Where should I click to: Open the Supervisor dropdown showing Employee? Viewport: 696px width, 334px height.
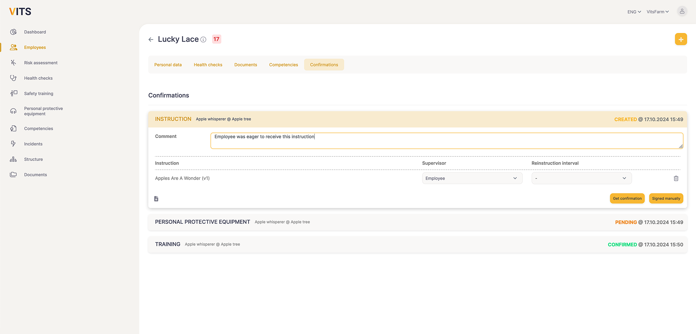472,178
